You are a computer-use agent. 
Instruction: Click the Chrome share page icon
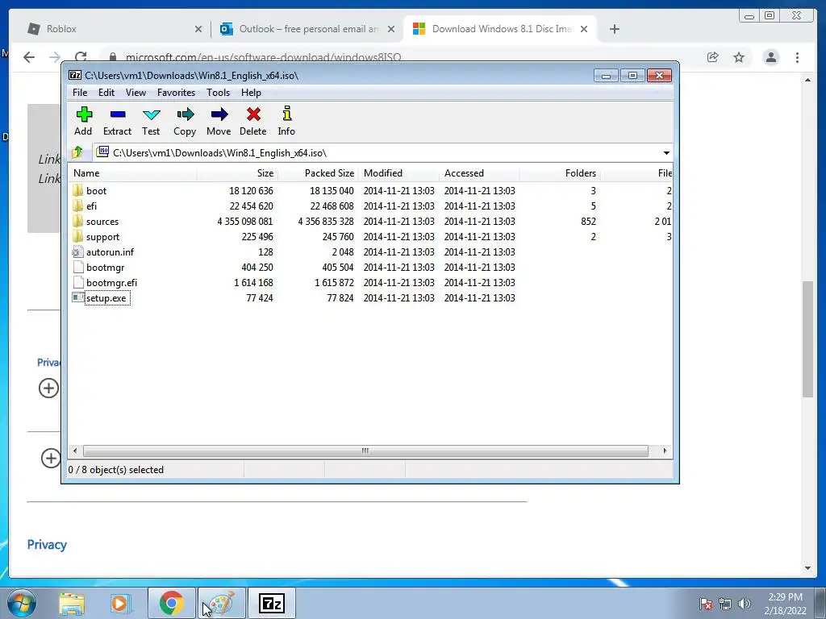[x=713, y=57]
